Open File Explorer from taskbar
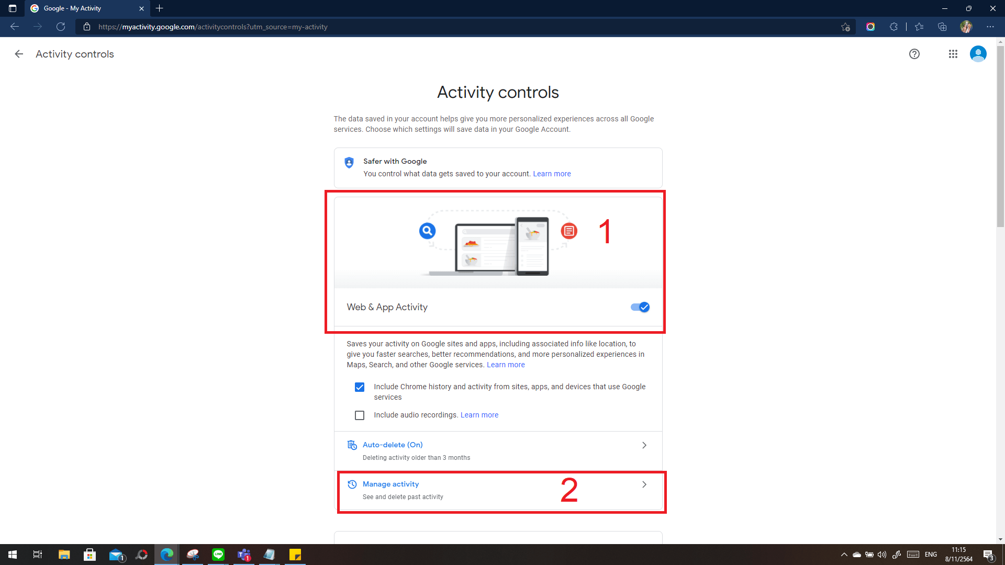This screenshot has height=565, width=1005. coord(64,555)
